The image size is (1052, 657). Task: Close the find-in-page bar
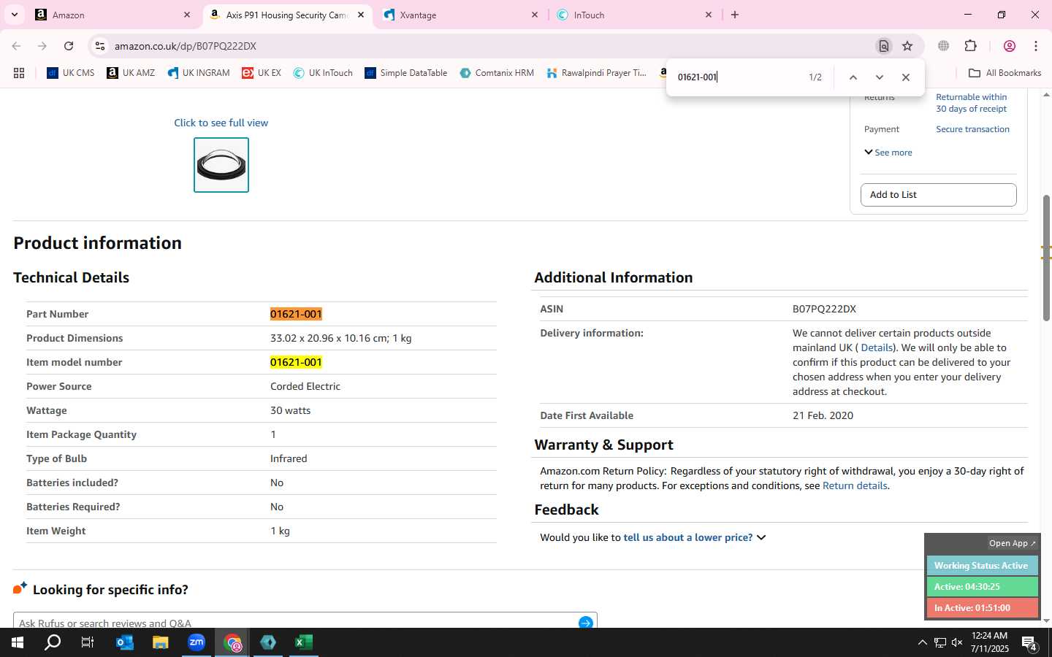click(x=906, y=77)
